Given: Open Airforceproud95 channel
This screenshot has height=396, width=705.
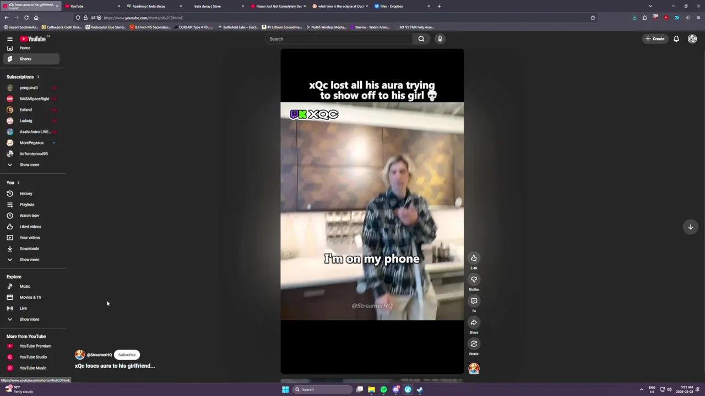Looking at the screenshot, I should [x=33, y=154].
